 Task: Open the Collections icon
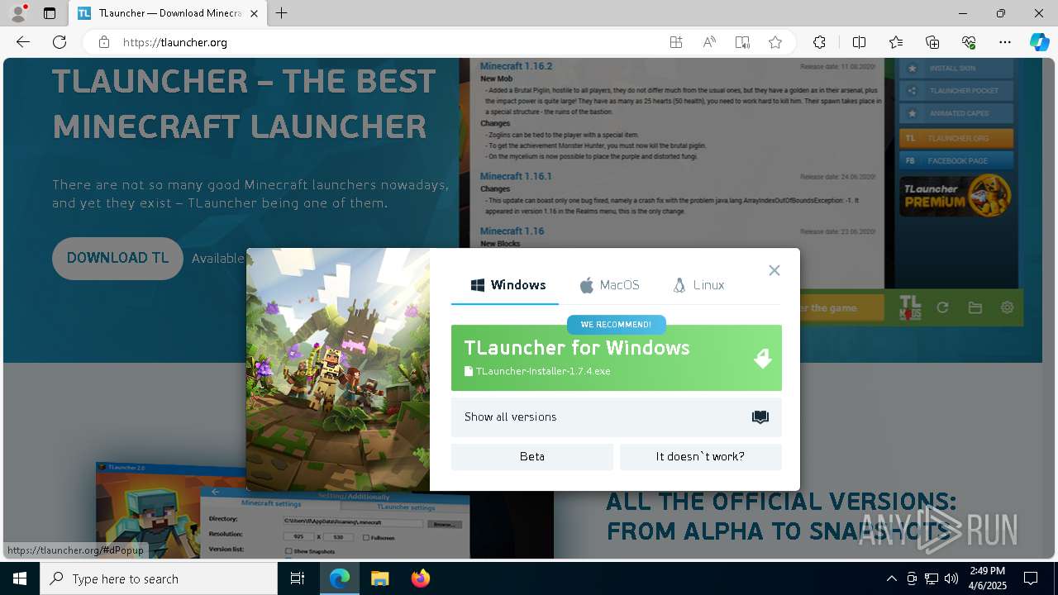pos(932,42)
